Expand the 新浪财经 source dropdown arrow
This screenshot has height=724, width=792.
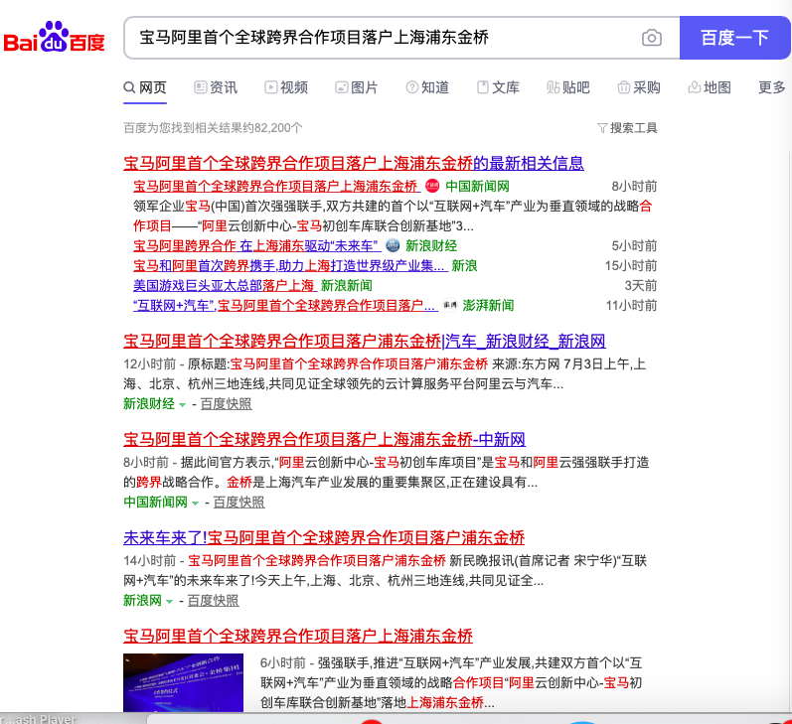click(x=182, y=405)
